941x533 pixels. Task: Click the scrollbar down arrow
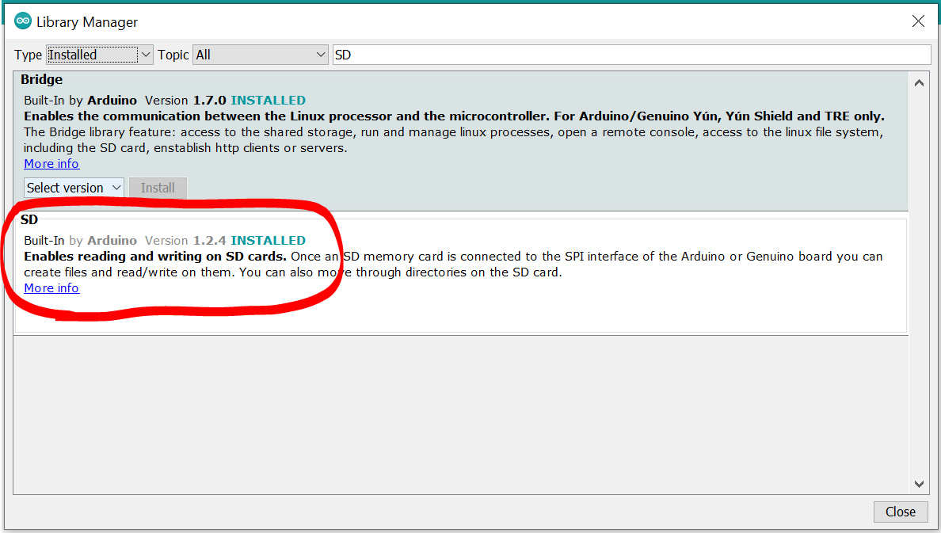point(919,483)
